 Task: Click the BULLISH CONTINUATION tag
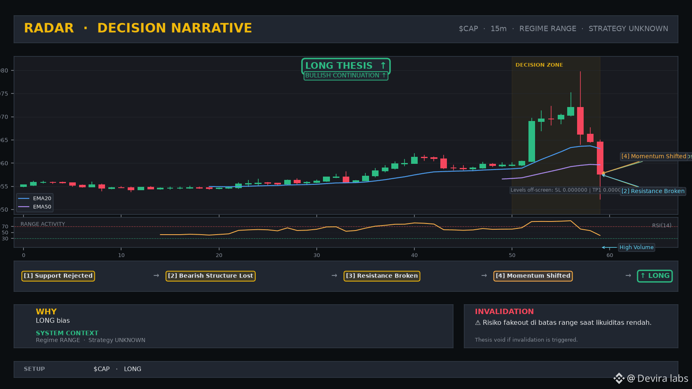(x=346, y=75)
